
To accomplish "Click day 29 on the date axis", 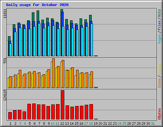I will click(143, 124).
